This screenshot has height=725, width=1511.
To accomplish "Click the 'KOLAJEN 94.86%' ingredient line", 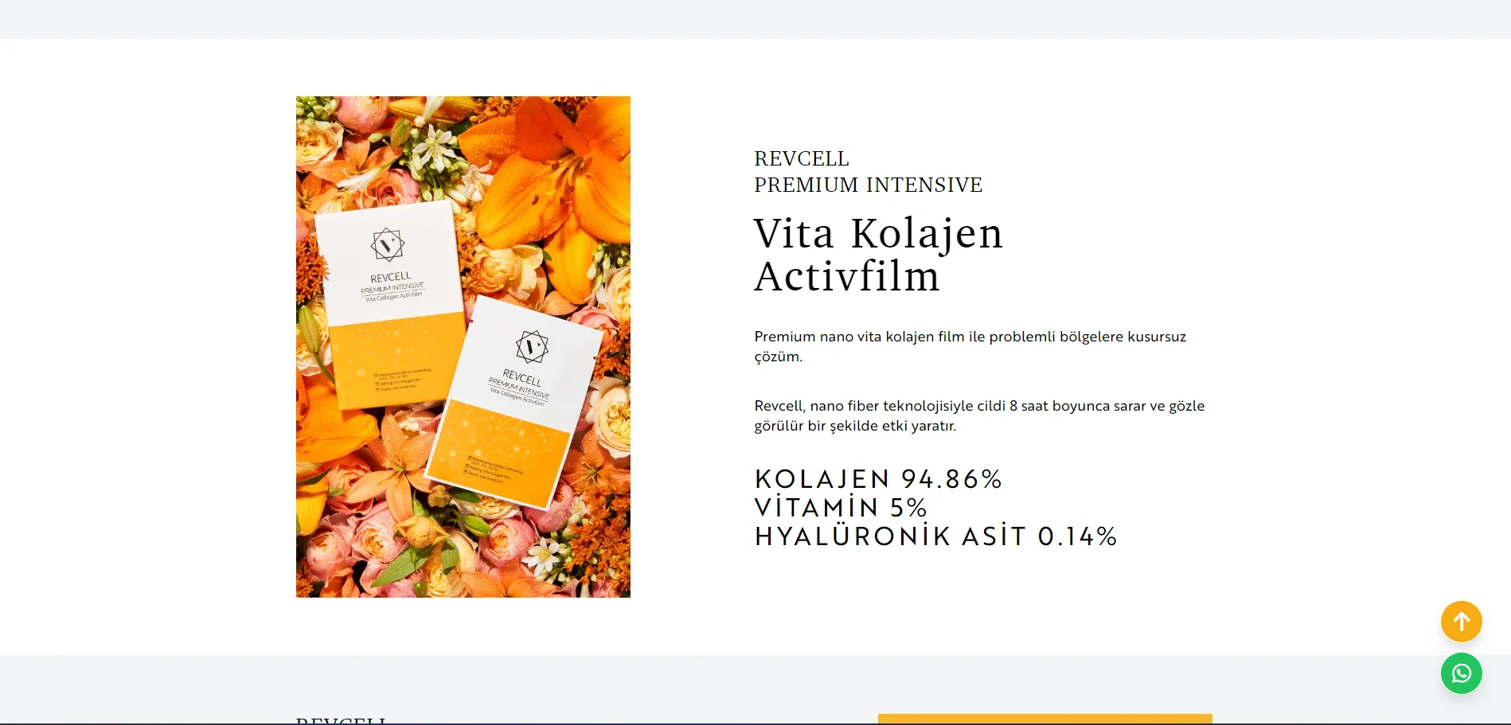I will [878, 479].
